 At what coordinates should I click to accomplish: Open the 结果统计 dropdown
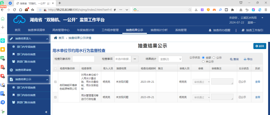[170, 59]
